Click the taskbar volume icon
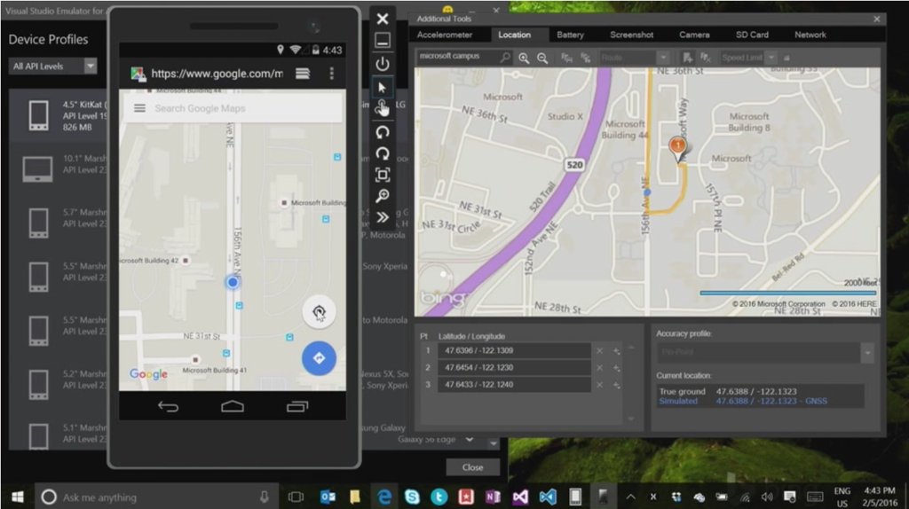 767,497
